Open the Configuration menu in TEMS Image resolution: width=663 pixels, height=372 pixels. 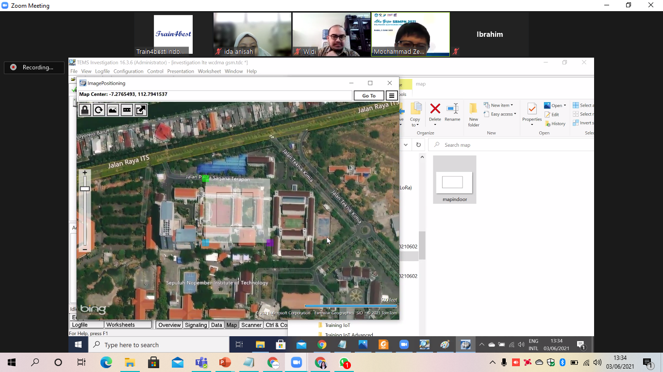click(128, 71)
